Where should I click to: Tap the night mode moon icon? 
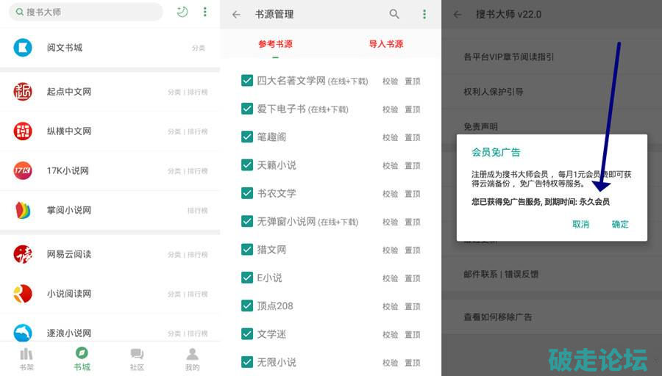182,12
